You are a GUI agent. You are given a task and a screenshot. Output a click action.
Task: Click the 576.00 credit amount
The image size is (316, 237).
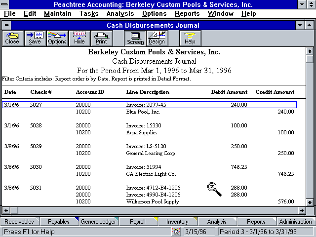coord(286,201)
